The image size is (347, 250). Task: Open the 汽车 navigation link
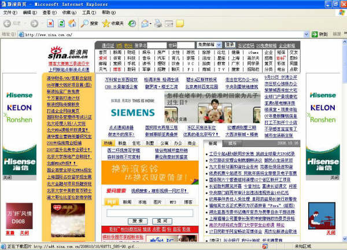coord(161,58)
